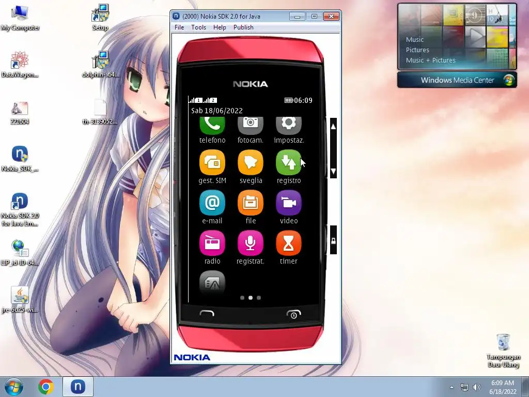Select the DataWagon desktop shortcut

(20, 65)
